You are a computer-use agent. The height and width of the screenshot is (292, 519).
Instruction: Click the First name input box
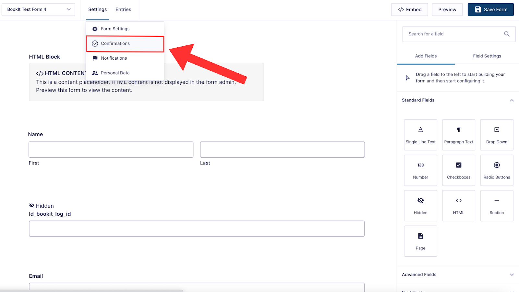click(111, 150)
